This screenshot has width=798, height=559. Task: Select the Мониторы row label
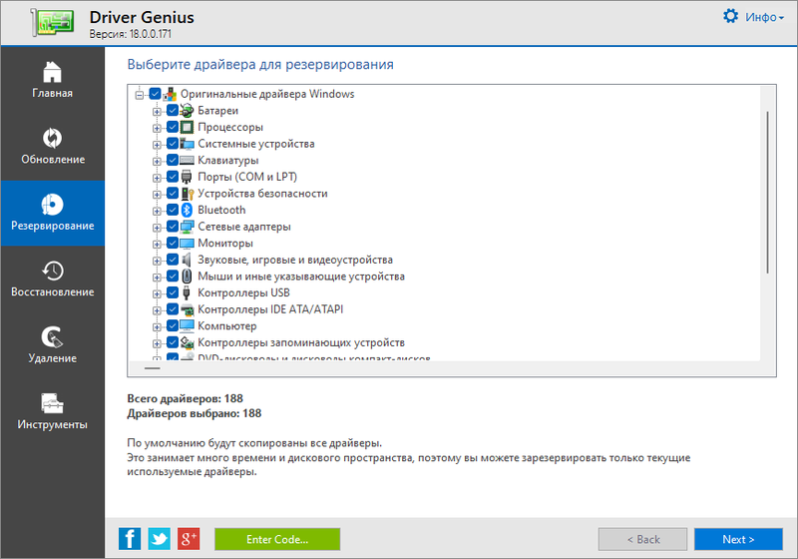pos(225,244)
